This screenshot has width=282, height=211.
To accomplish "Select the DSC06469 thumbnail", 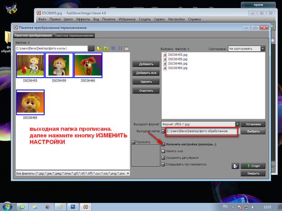I will click(30, 102).
